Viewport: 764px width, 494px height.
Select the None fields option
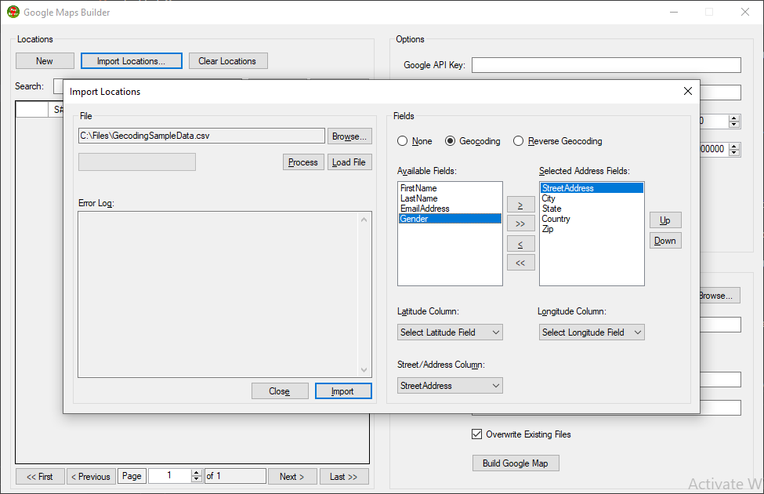(403, 141)
